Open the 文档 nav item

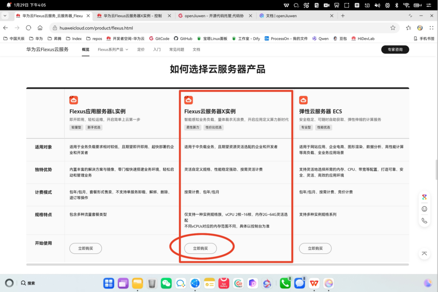196,49
